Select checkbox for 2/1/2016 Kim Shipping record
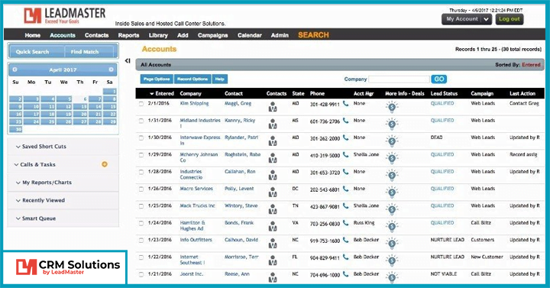Screen dimensions: 550x288 pos(141,104)
